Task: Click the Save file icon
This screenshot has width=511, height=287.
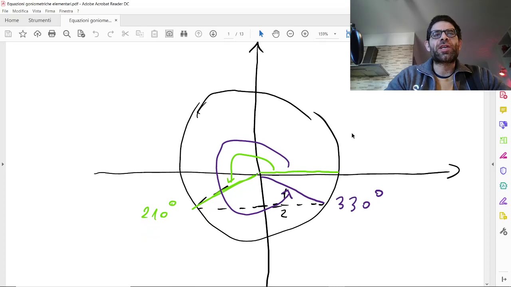Action: 8,34
